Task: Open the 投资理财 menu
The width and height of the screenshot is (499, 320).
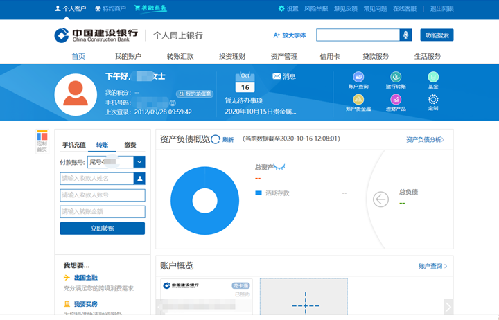Action: tap(231, 56)
